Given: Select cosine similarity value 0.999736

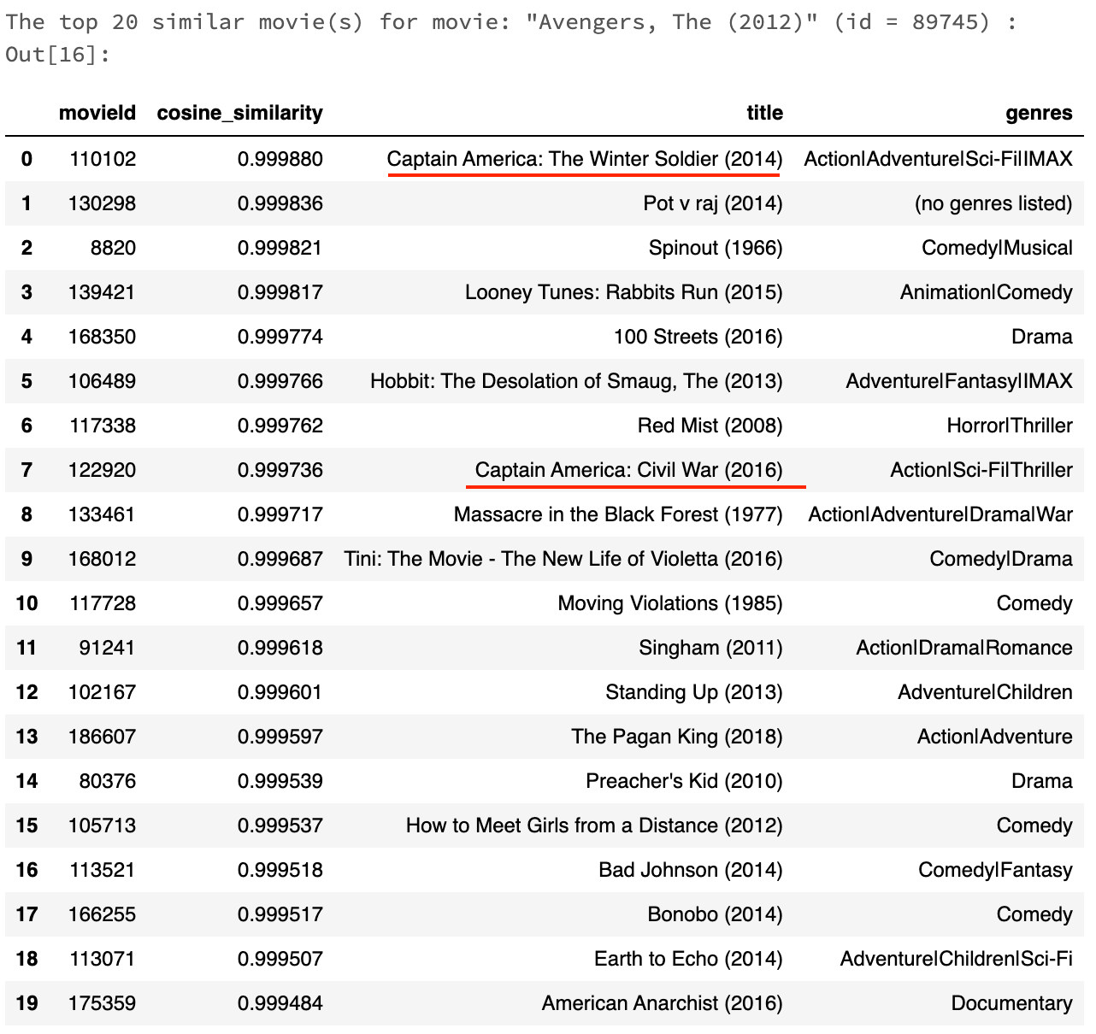Looking at the screenshot, I should (280, 470).
